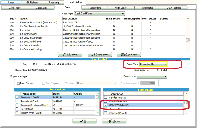Click the Delete event button
The height and width of the screenshot is (128, 197).
[x=100, y=54]
